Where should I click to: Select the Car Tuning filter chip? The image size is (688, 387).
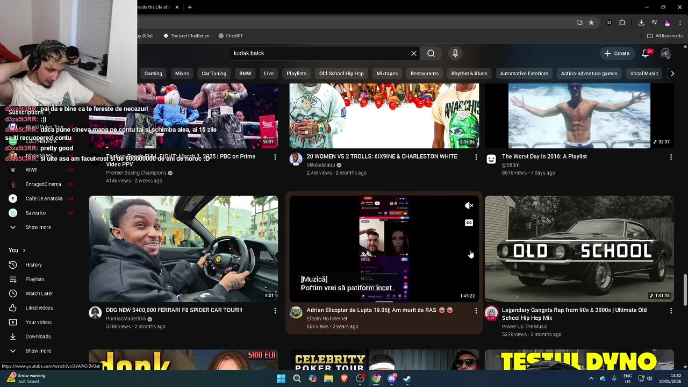(214, 74)
